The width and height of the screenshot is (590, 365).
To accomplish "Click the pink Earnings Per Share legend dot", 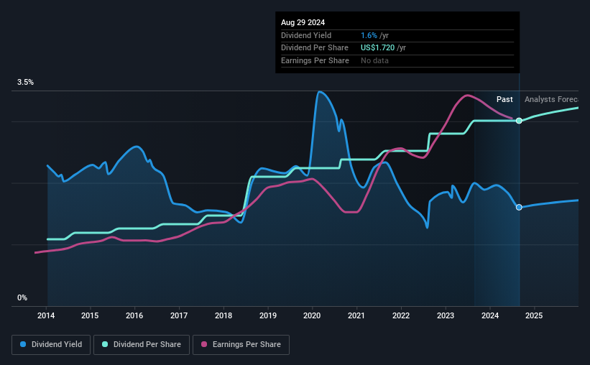I will pos(204,344).
